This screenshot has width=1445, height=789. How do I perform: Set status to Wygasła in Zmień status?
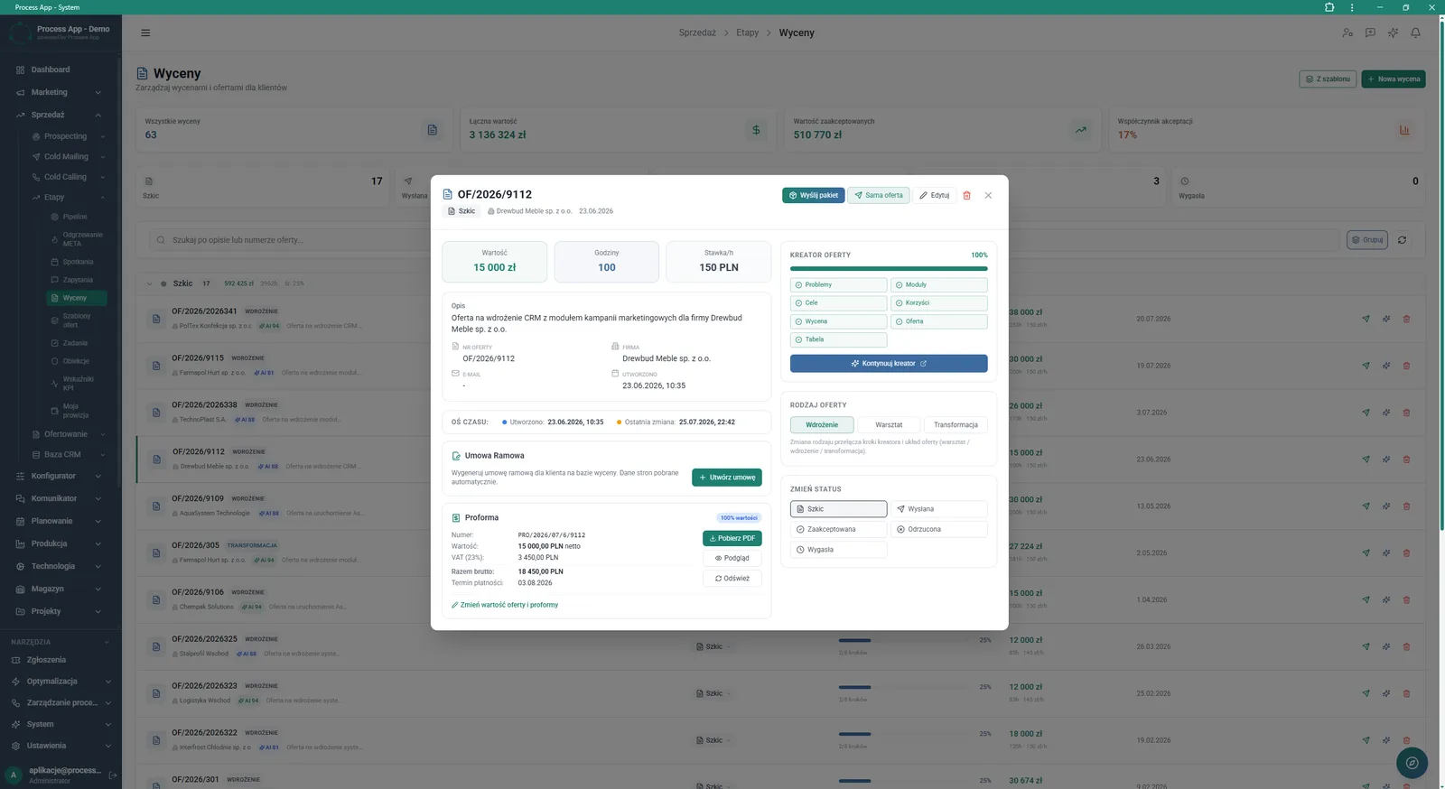click(x=838, y=550)
